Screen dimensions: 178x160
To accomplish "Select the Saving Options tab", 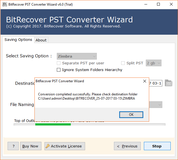I will tap(18, 40).
